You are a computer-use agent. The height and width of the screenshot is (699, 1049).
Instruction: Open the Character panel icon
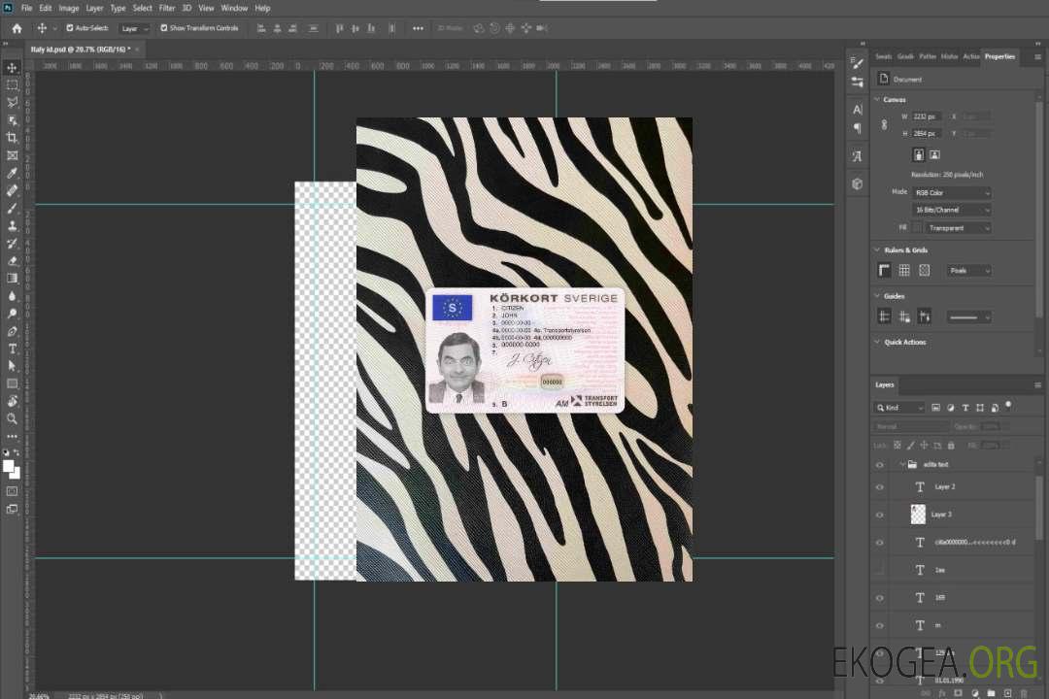click(x=857, y=109)
